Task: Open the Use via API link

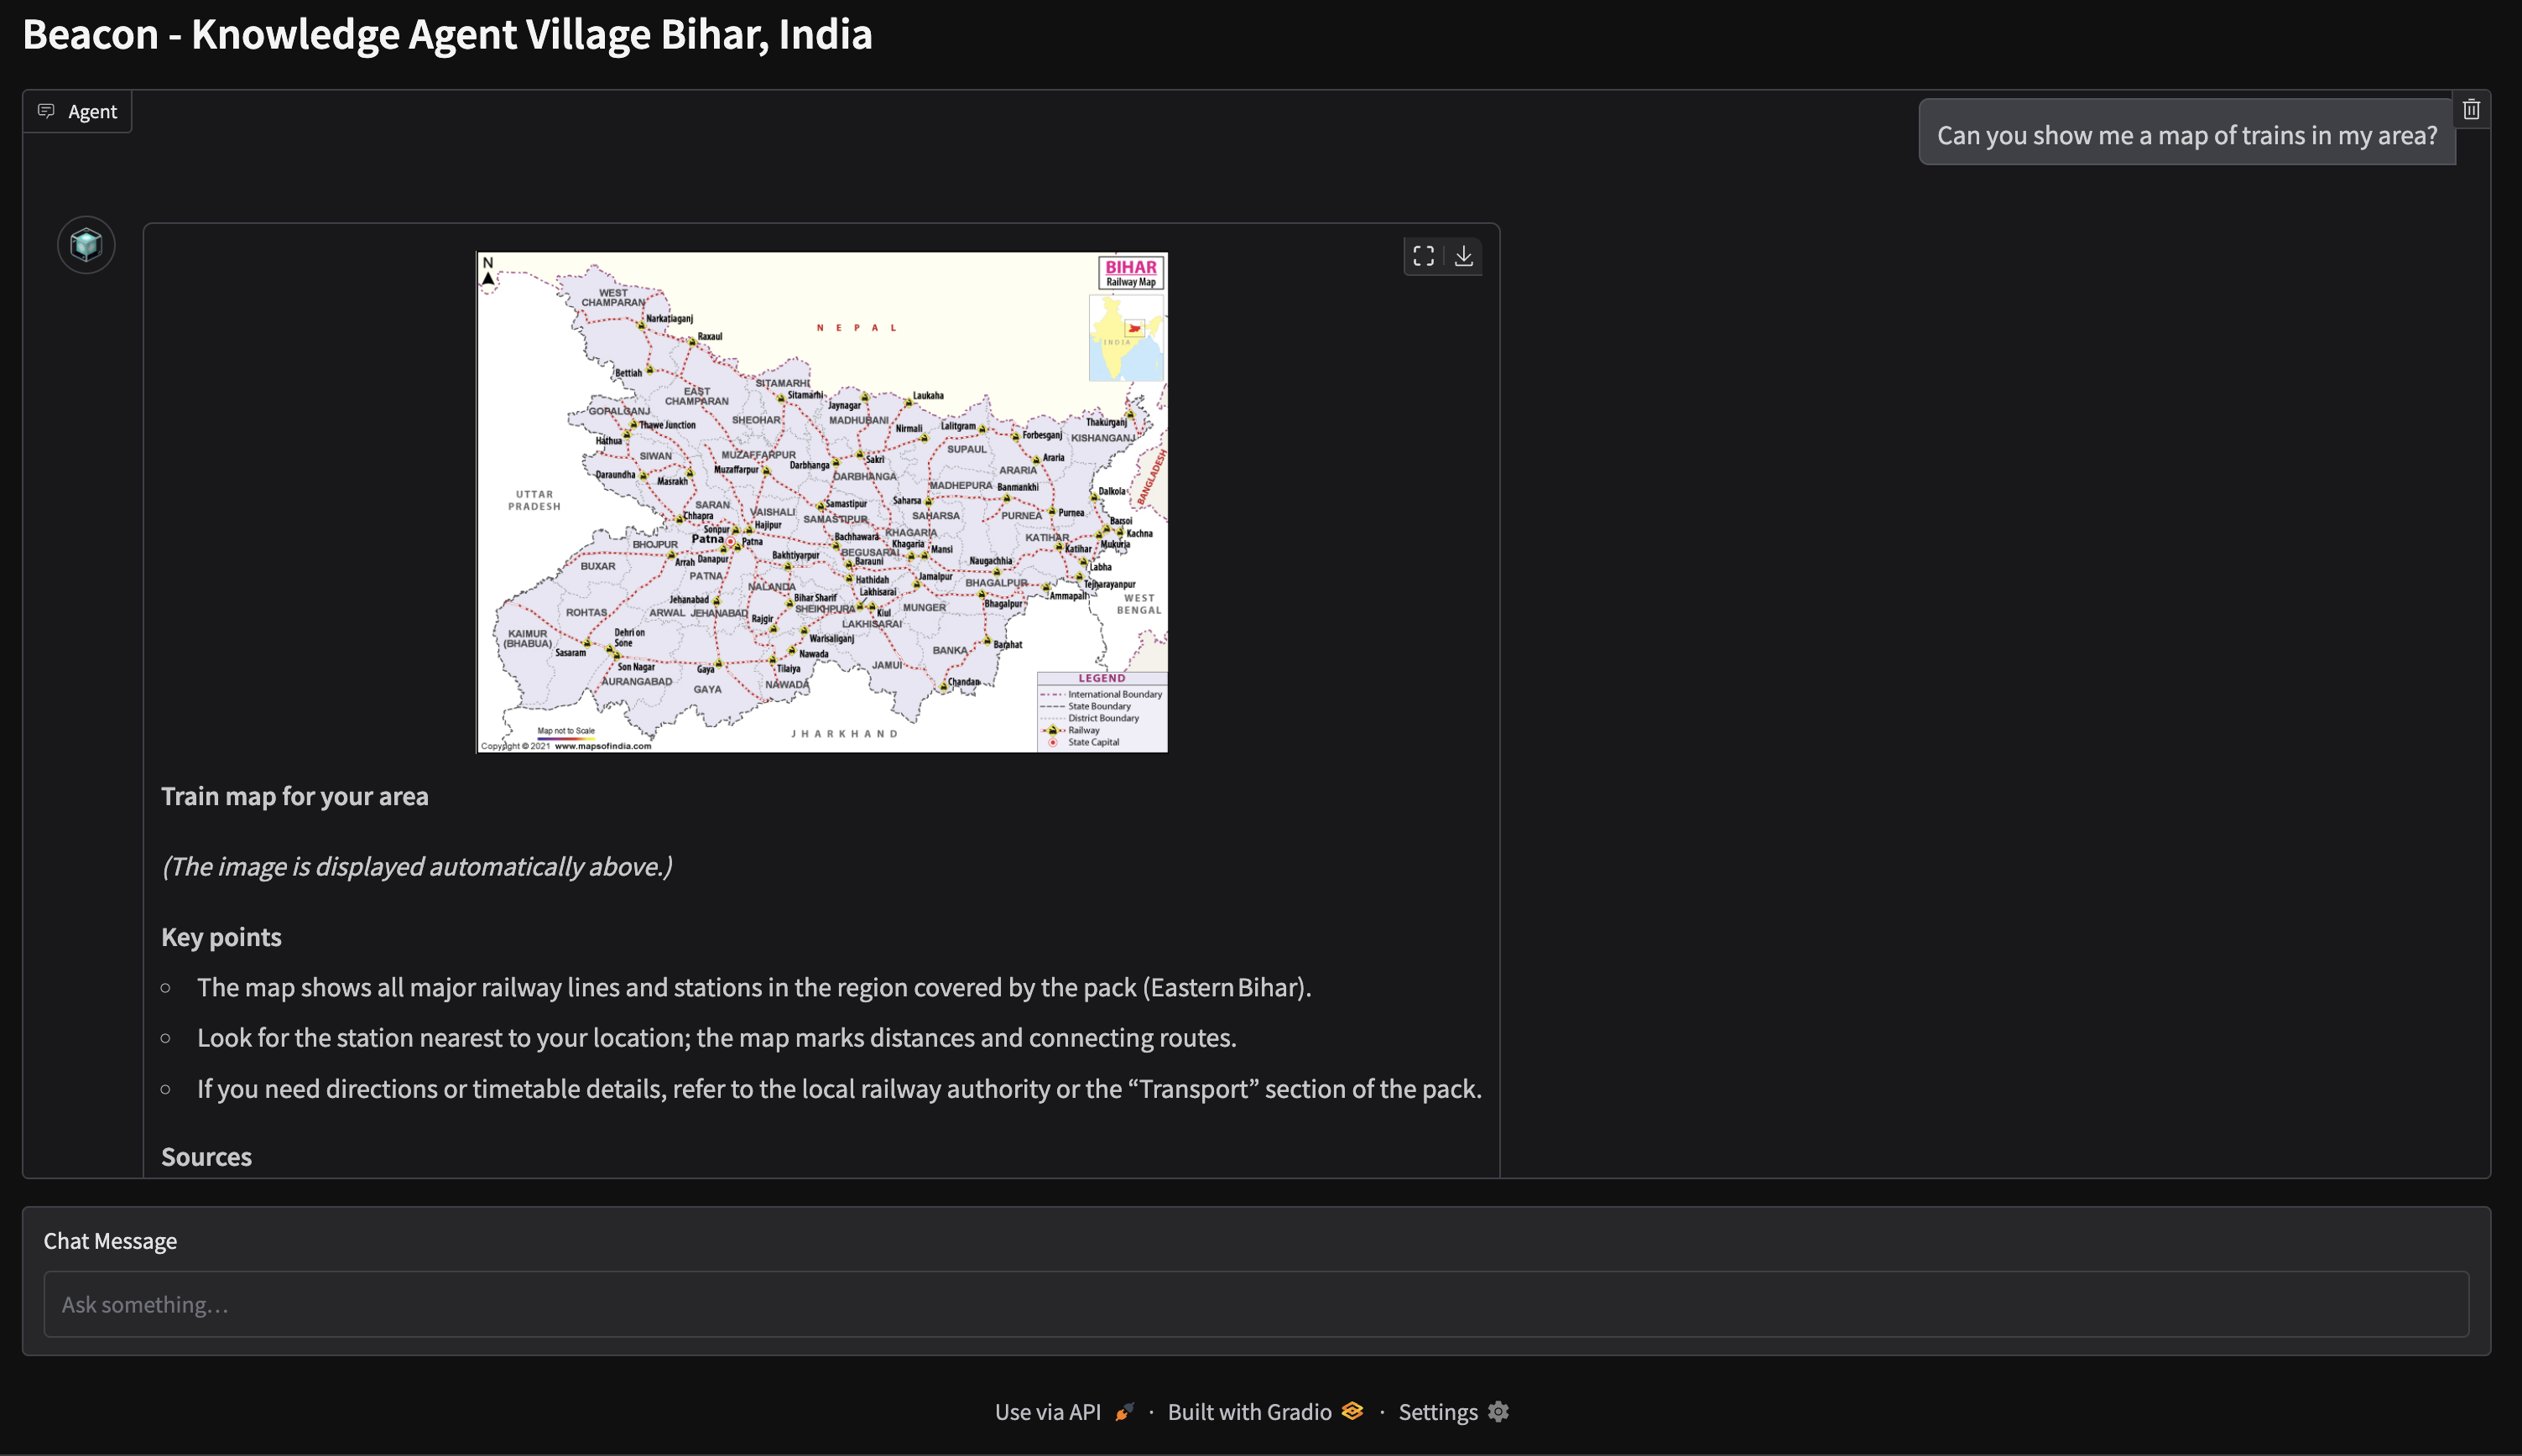Action: pyautogui.click(x=1047, y=1412)
